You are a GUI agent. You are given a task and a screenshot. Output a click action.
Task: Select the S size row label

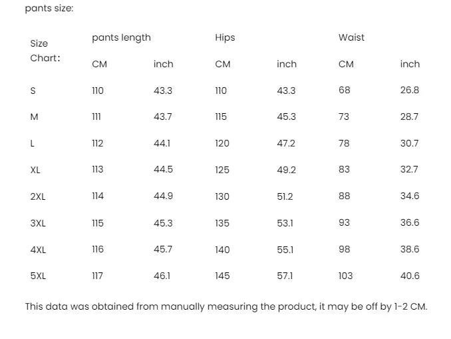(x=33, y=91)
